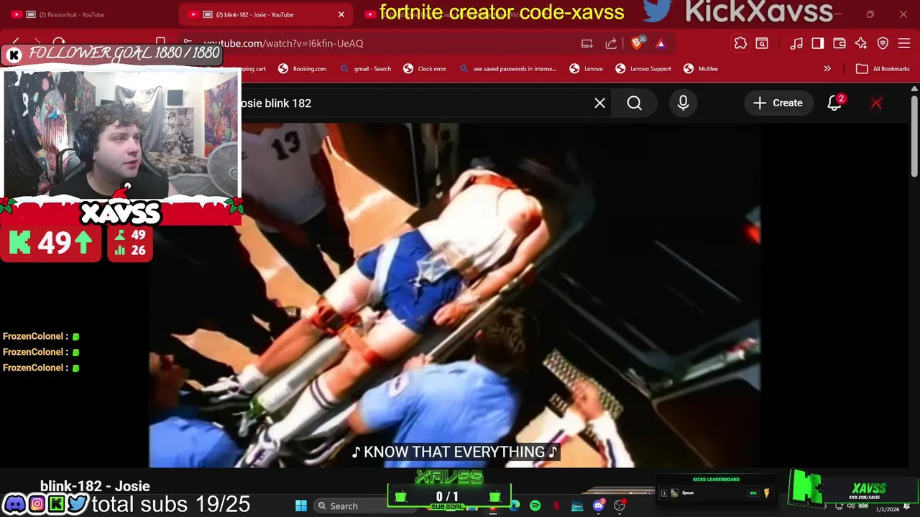Close the blink-182 Josie tab
This screenshot has height=517, width=920.
click(341, 14)
